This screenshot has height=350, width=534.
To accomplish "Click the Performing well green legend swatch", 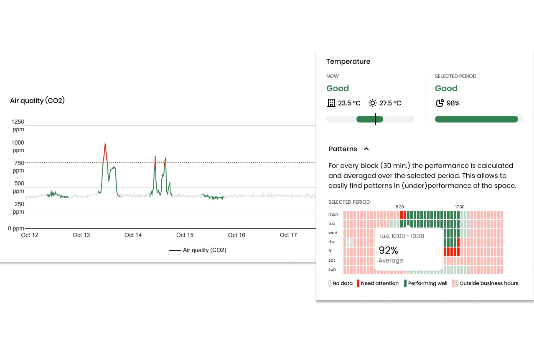I will (405, 283).
